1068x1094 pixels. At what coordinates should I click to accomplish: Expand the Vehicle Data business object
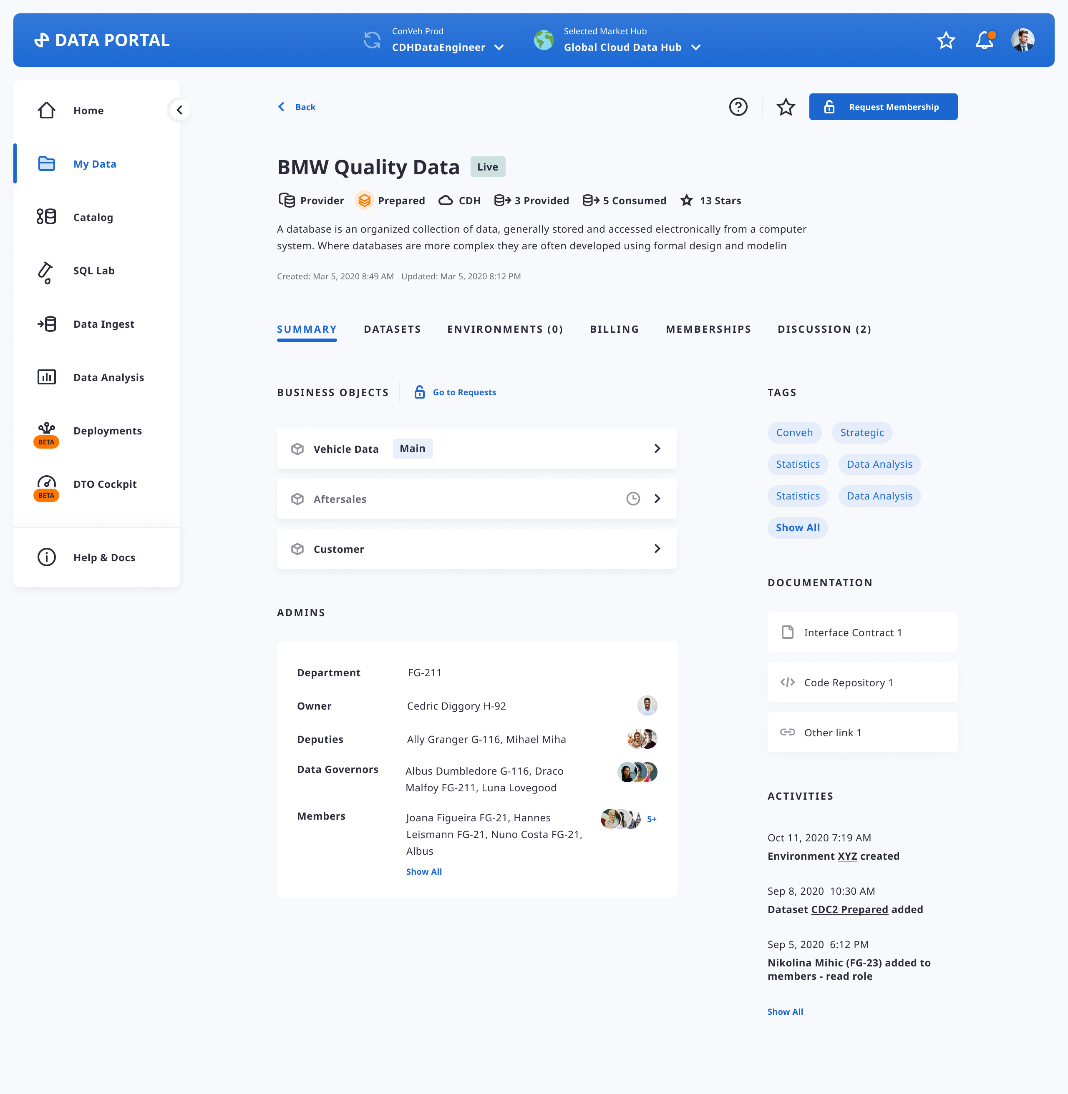(657, 448)
